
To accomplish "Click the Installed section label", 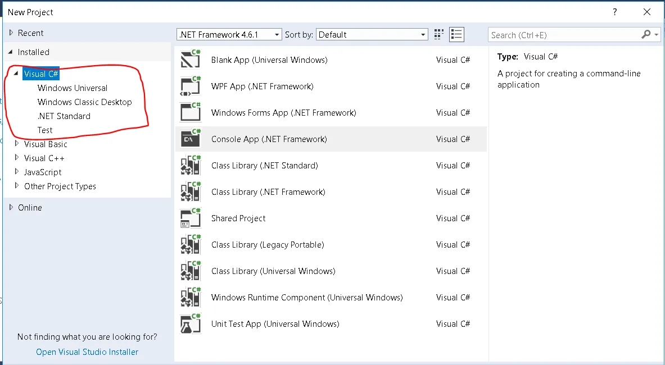I will click(x=34, y=52).
